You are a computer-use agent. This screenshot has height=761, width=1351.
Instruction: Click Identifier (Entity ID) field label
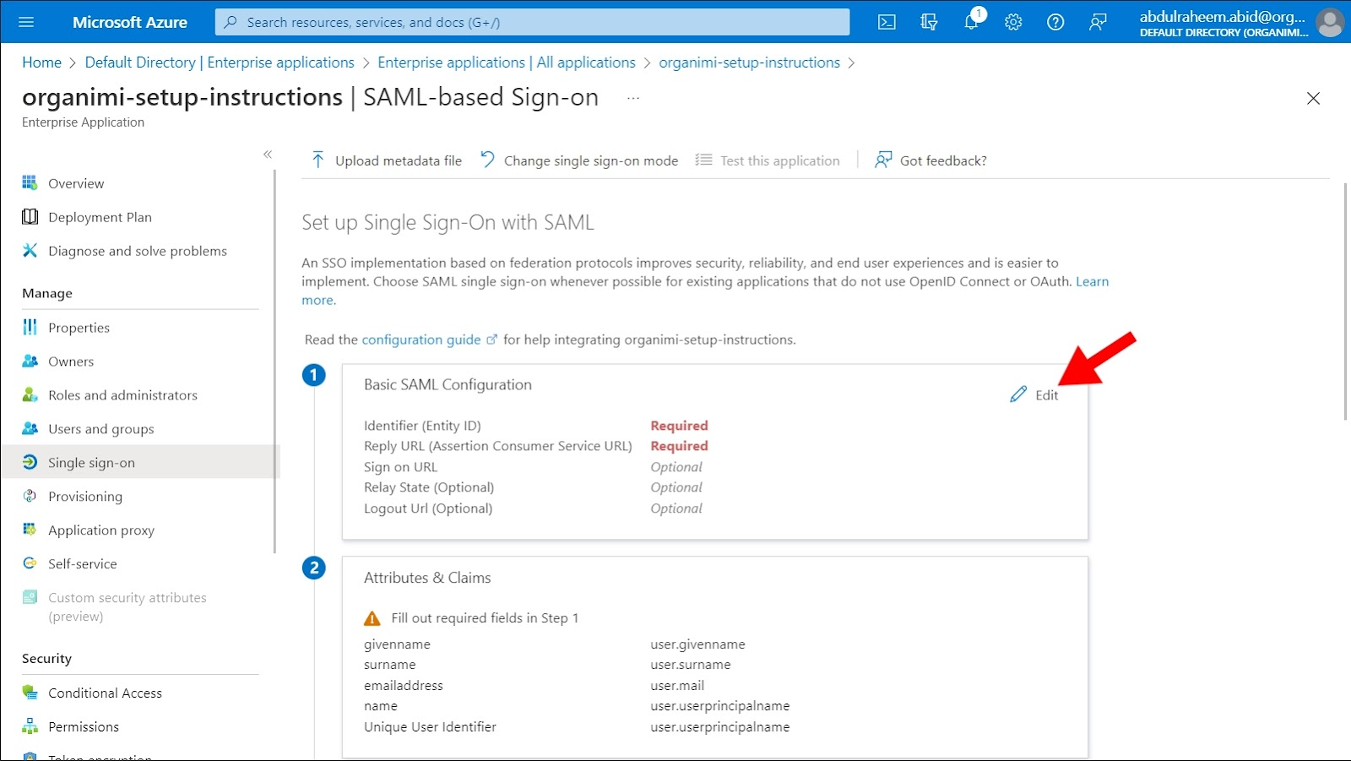(422, 426)
